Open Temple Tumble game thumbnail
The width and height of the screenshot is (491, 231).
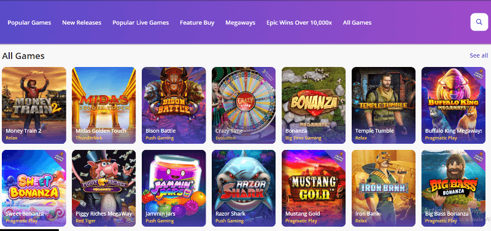(x=384, y=105)
